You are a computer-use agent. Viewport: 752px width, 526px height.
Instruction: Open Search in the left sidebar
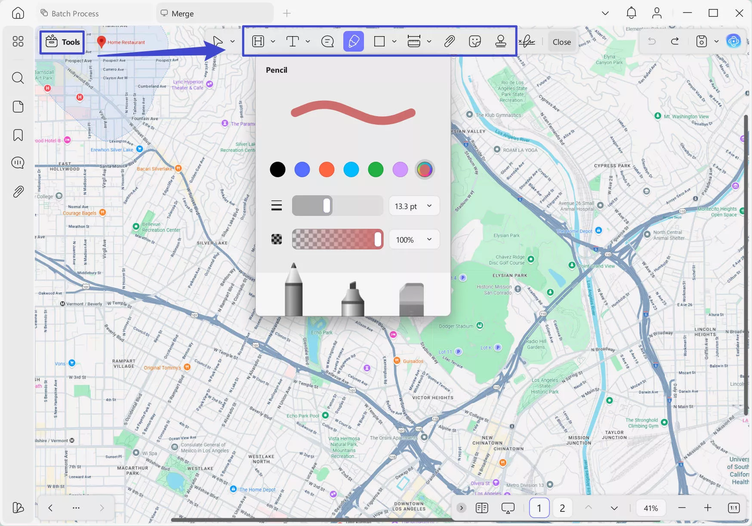pos(18,78)
